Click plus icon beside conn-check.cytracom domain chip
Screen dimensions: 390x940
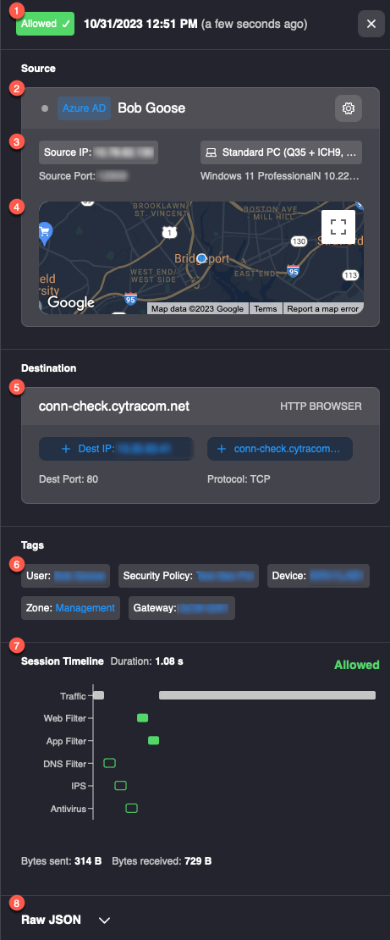click(222, 449)
